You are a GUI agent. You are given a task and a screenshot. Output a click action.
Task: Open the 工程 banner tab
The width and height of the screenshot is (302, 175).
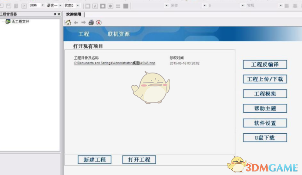coord(84,34)
